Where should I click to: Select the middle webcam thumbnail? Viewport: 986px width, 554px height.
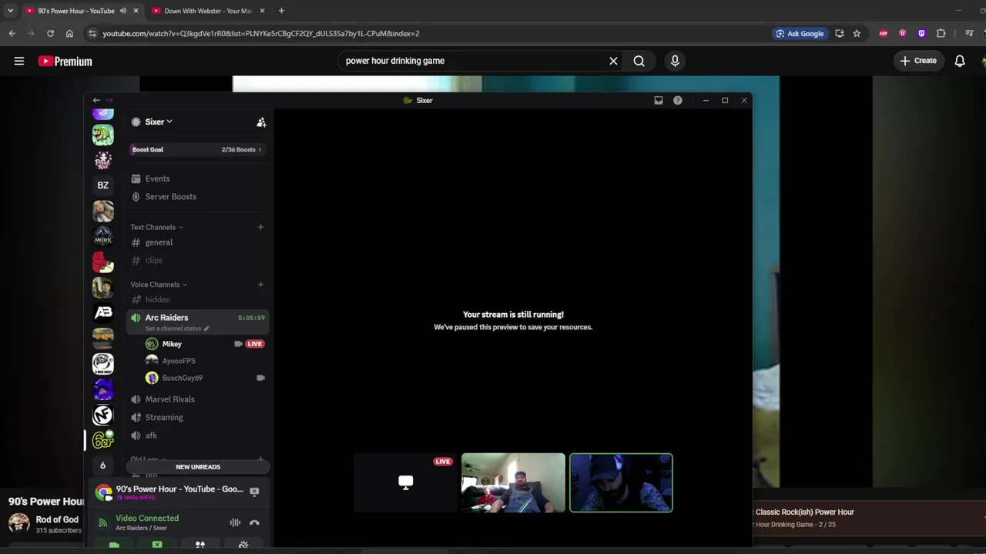point(513,482)
